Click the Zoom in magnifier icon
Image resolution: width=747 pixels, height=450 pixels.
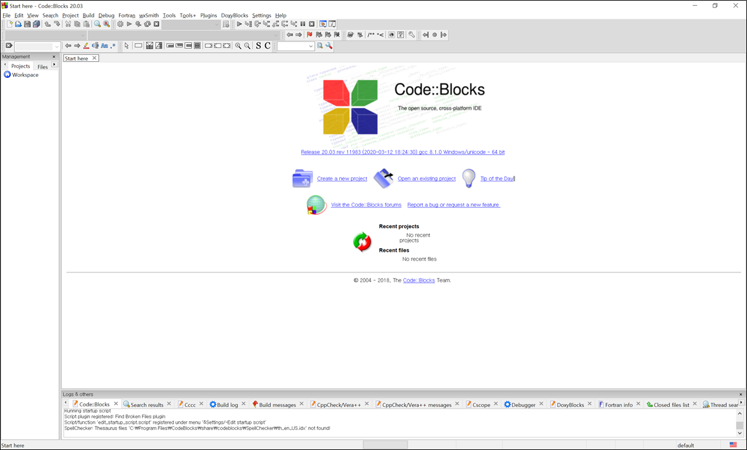coord(238,45)
